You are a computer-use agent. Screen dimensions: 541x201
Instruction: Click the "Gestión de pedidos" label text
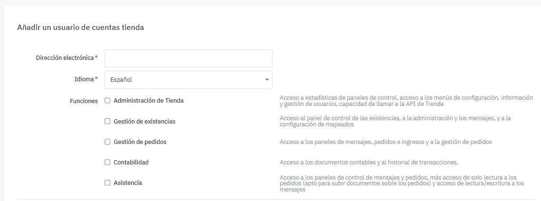pyautogui.click(x=140, y=142)
